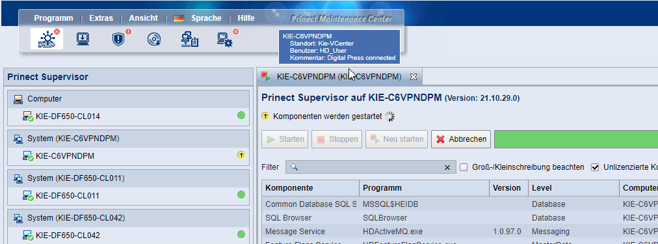
Task: Open the security shield icon
Action: pos(118,39)
